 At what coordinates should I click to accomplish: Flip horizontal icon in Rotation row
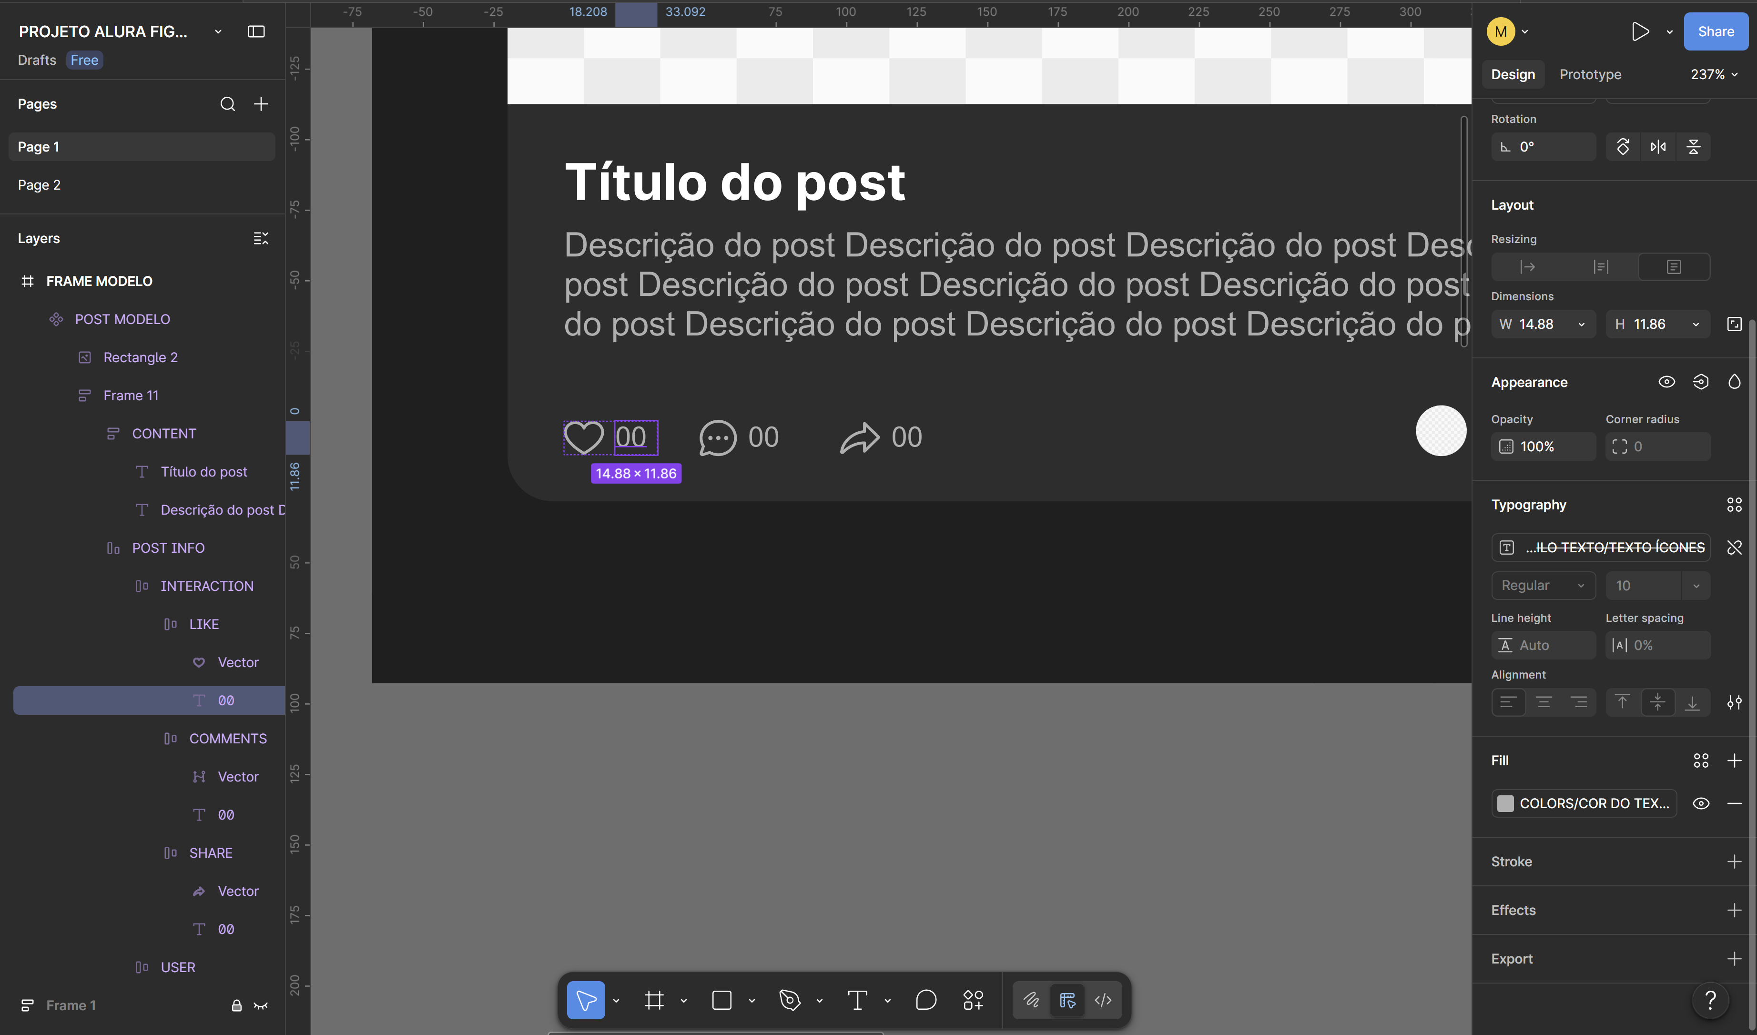(x=1658, y=146)
